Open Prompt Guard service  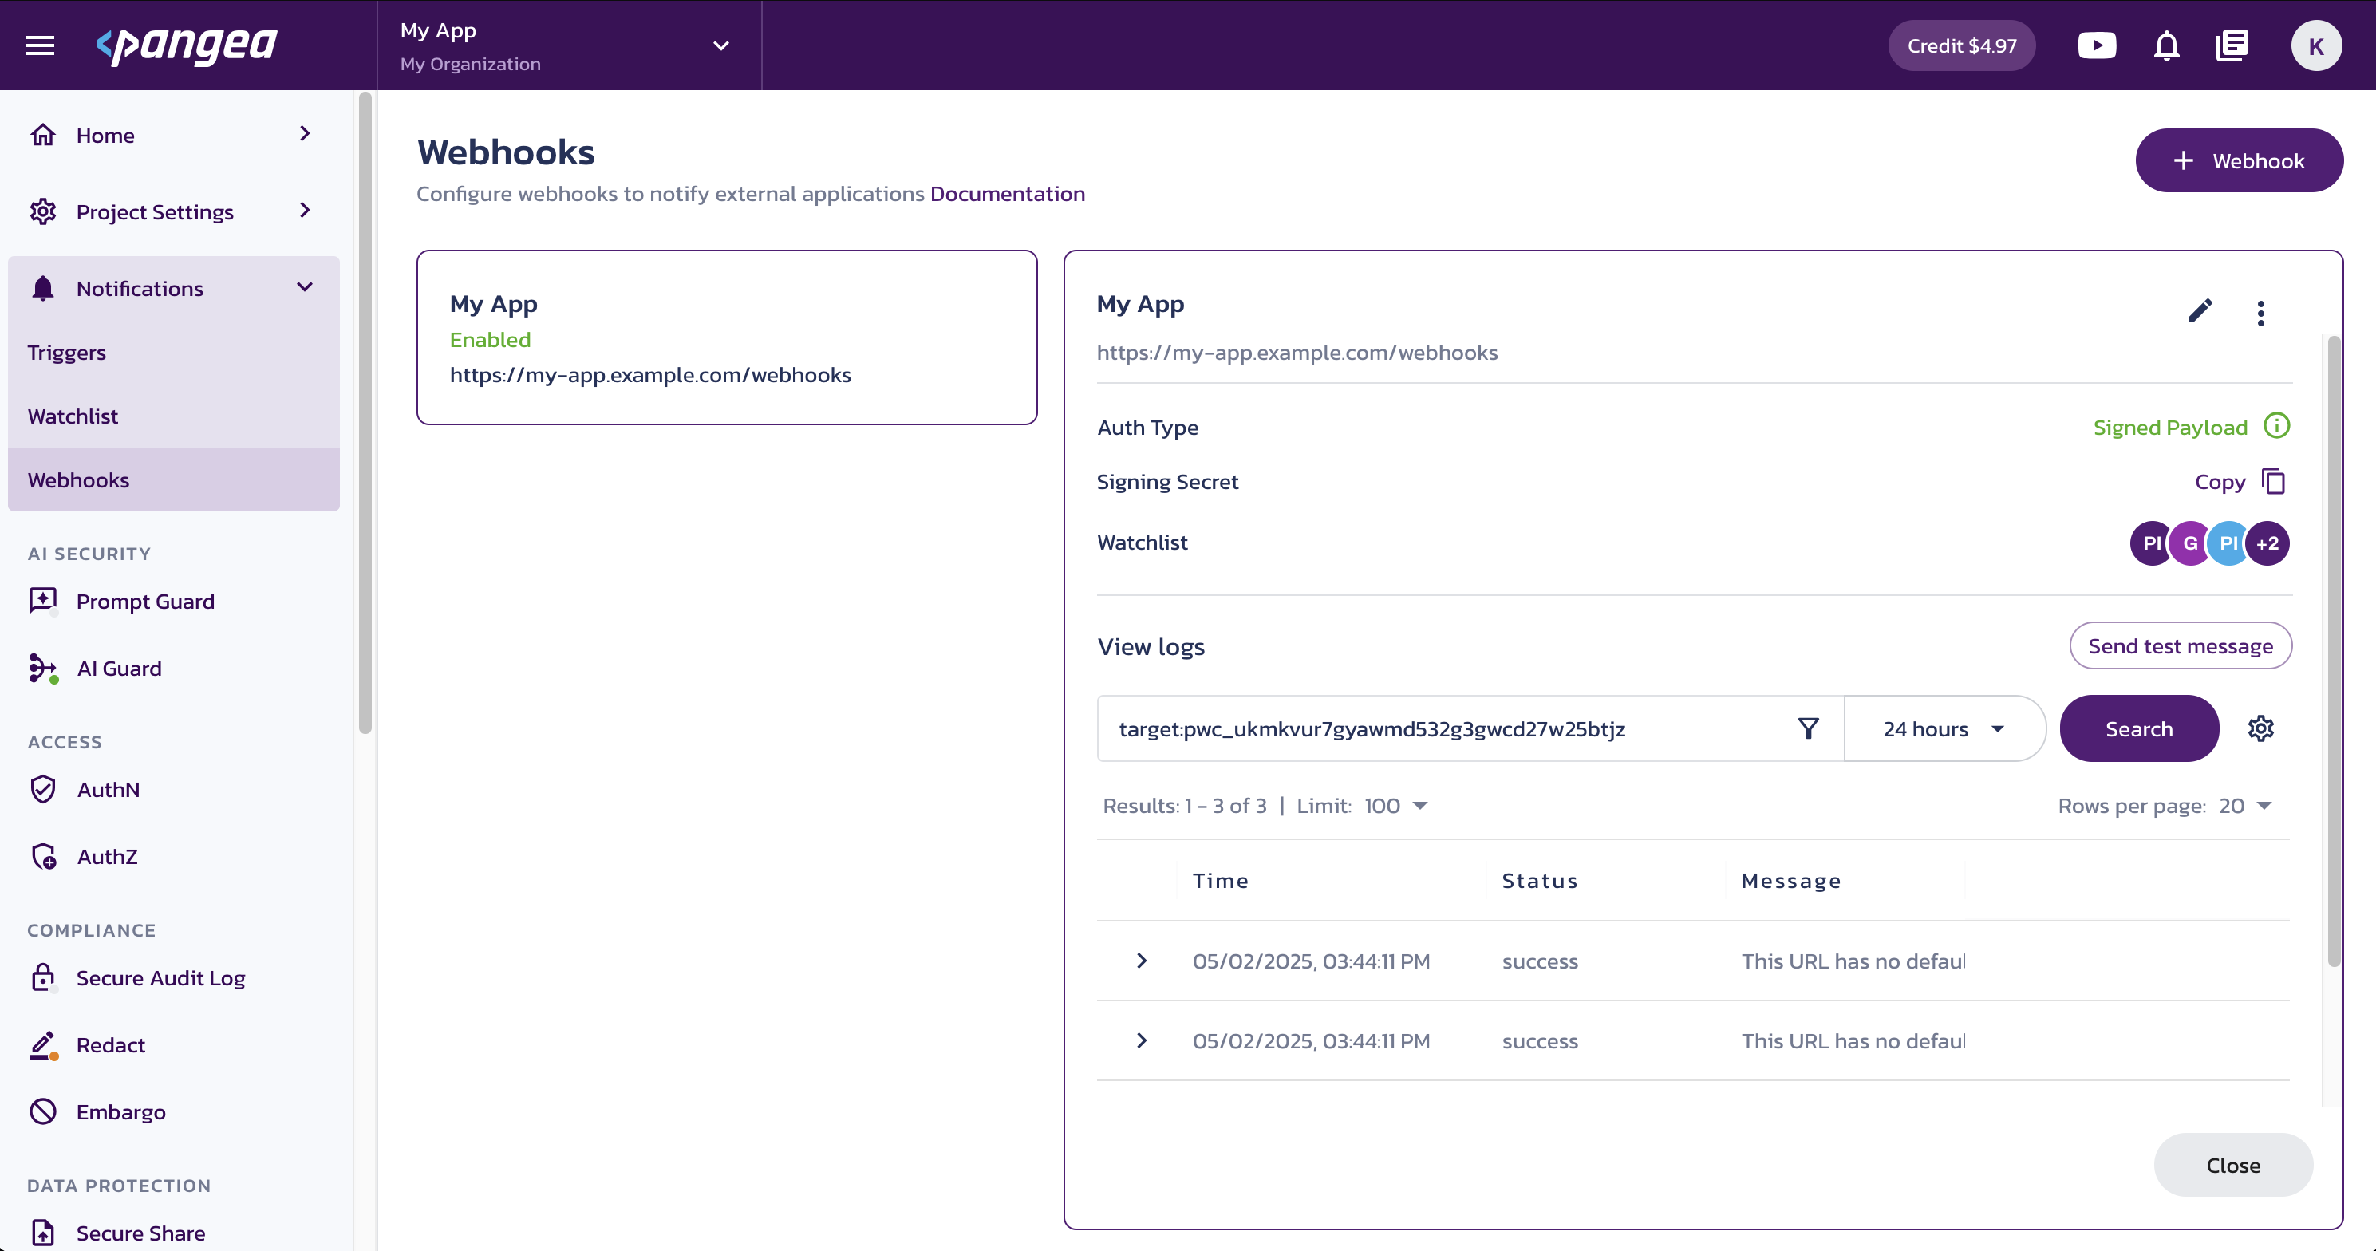tap(145, 601)
